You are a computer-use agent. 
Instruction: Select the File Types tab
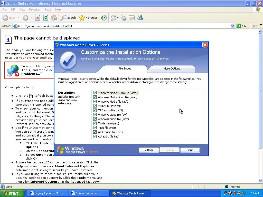tap(125, 68)
